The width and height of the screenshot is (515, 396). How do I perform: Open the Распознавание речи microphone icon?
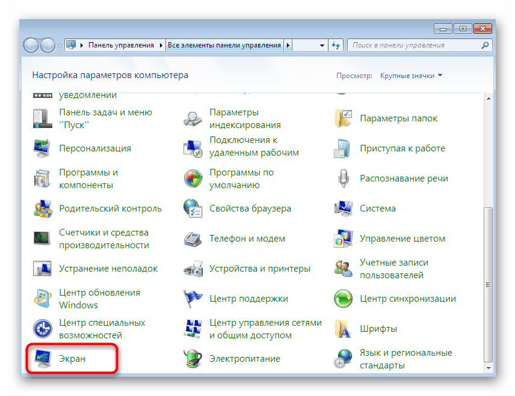point(343,178)
